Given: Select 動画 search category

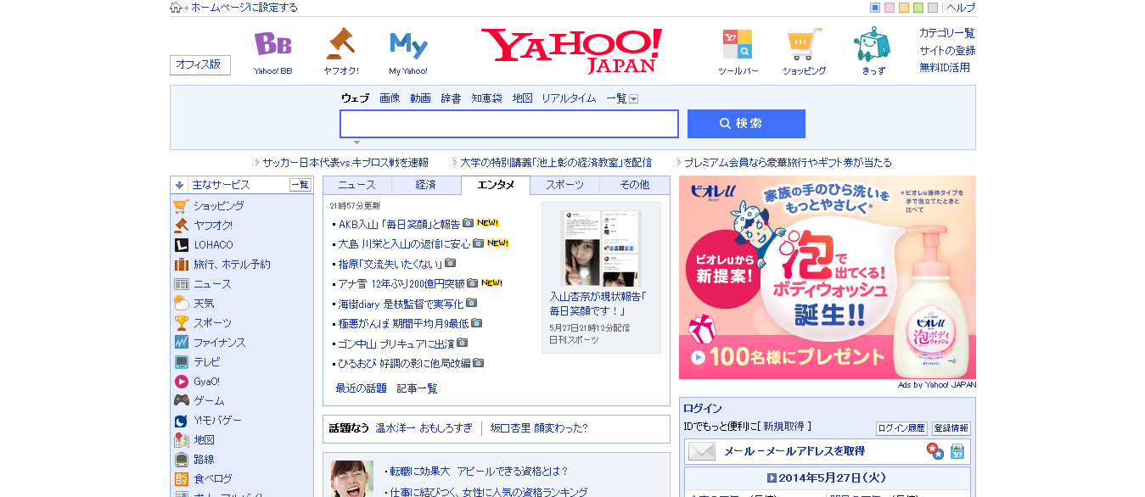Looking at the screenshot, I should pos(420,98).
